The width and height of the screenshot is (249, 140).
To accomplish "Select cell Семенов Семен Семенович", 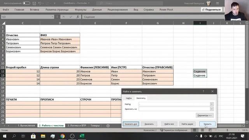I will coord(60,47).
